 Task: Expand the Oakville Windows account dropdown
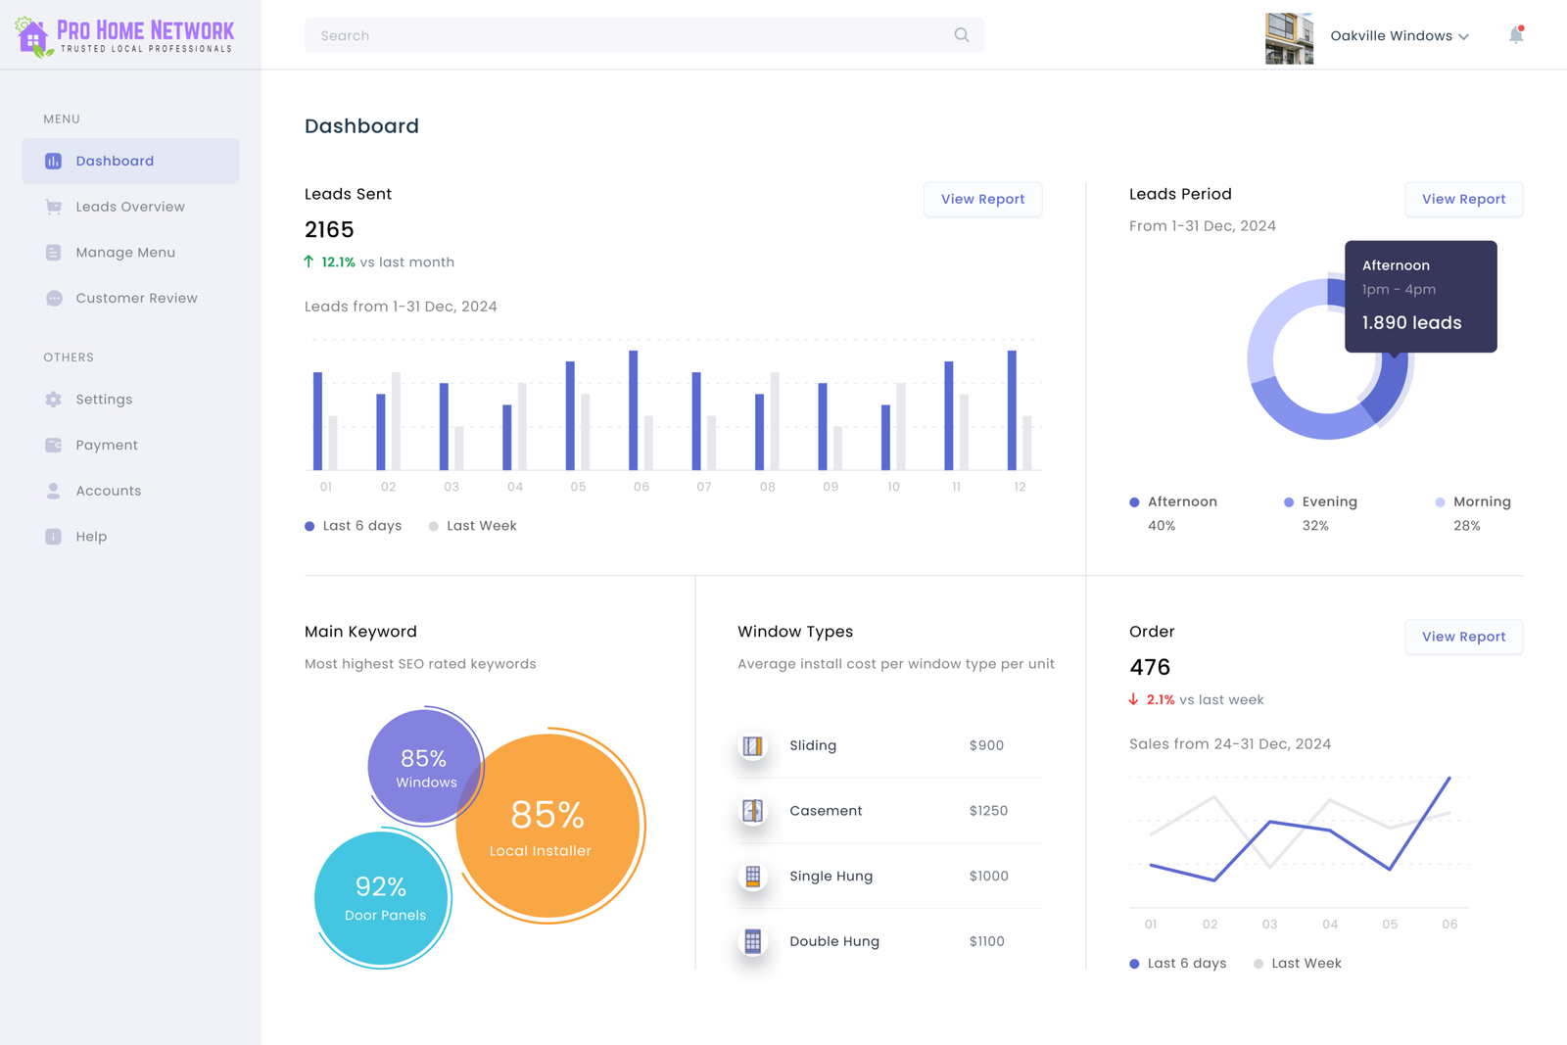1464,35
